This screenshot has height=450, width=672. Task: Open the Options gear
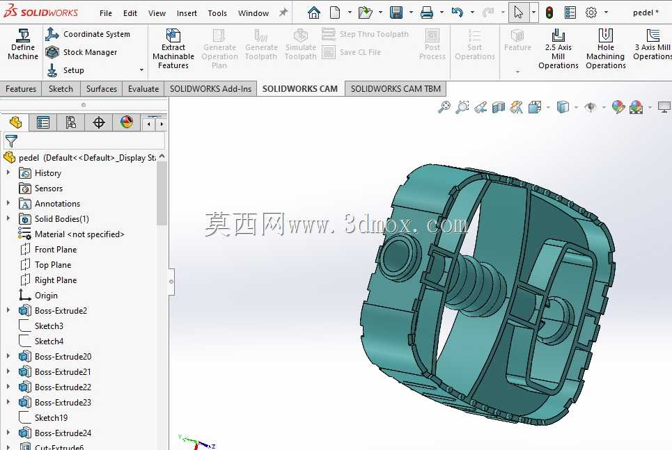point(591,13)
